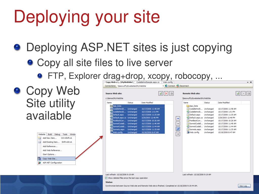Choose Add Web Reference menu entry
The width and height of the screenshot is (259, 194).
tap(56, 150)
